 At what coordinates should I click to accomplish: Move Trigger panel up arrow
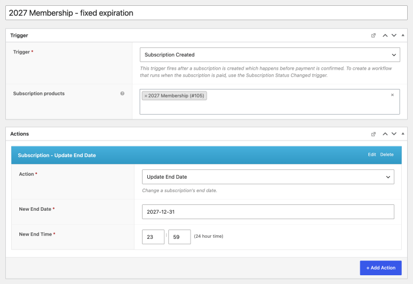385,36
